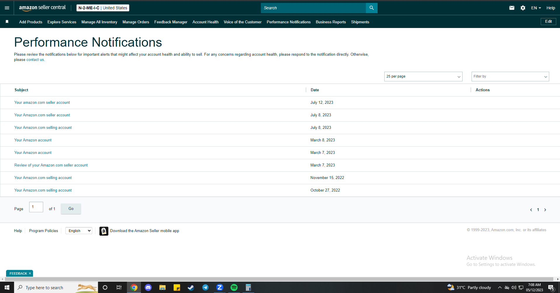The height and width of the screenshot is (293, 560).
Task: Open notification dated July 12, 2023
Action: click(x=42, y=103)
